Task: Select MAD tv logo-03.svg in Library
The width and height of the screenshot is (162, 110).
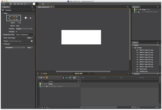Action: click(146, 57)
